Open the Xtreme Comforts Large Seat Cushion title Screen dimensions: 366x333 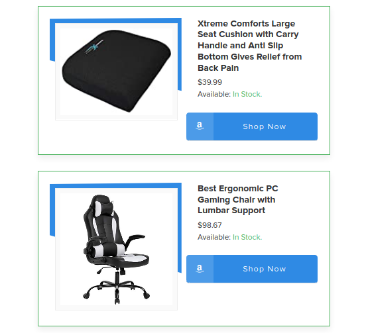249,46
